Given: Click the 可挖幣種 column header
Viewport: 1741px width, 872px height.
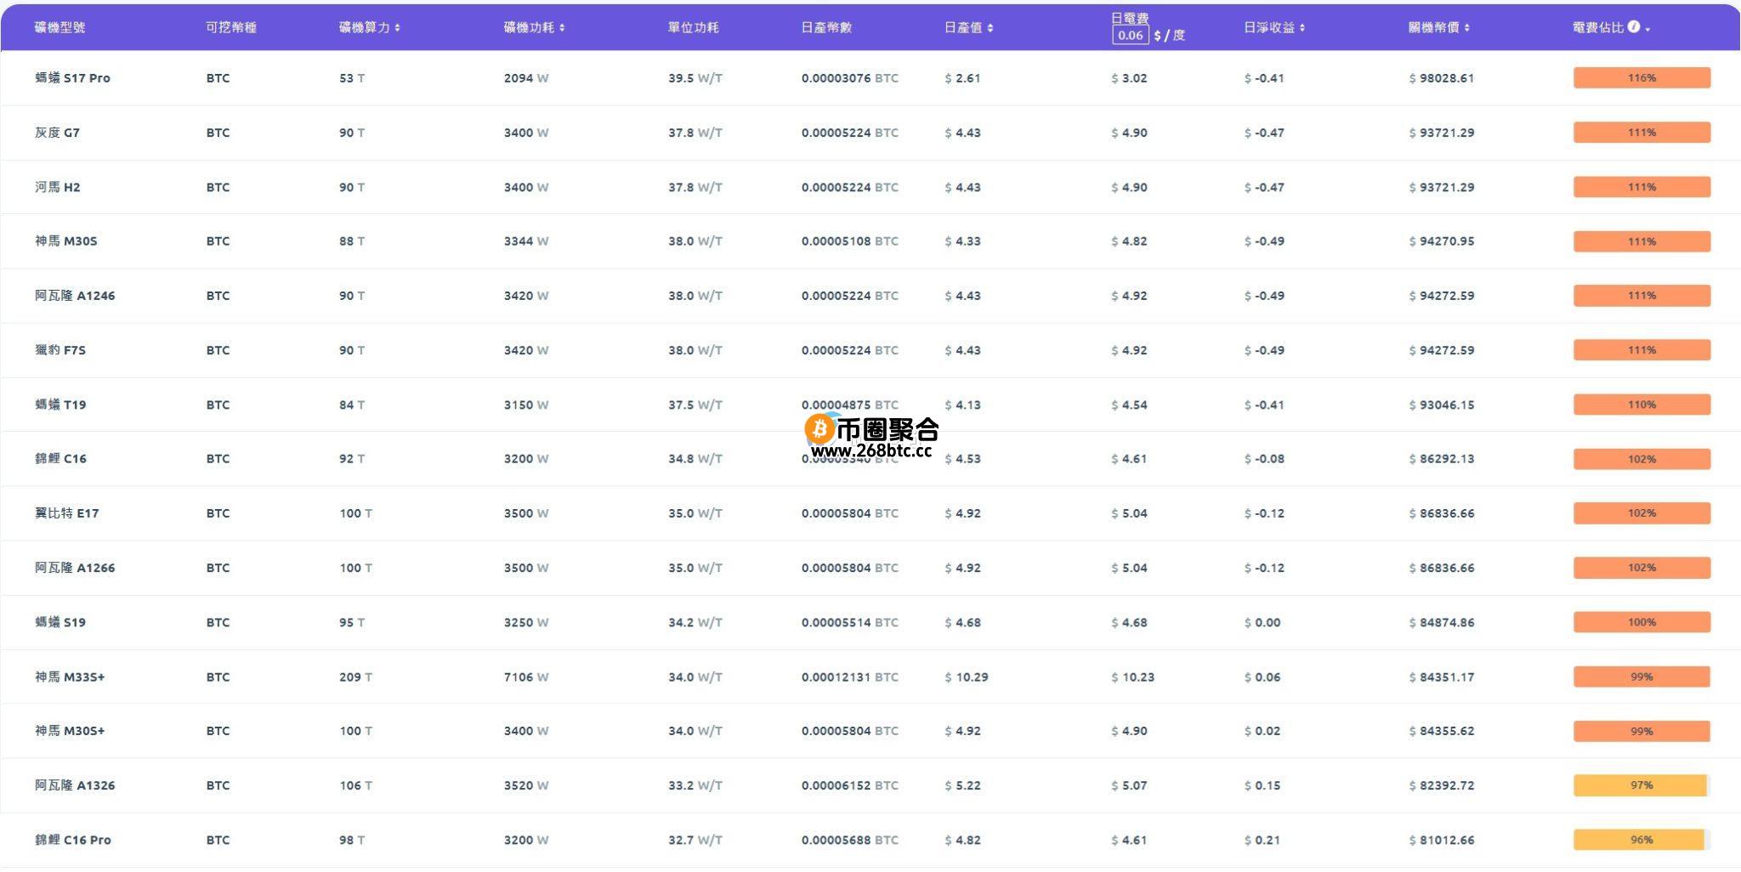Looking at the screenshot, I should pyautogui.click(x=230, y=27).
